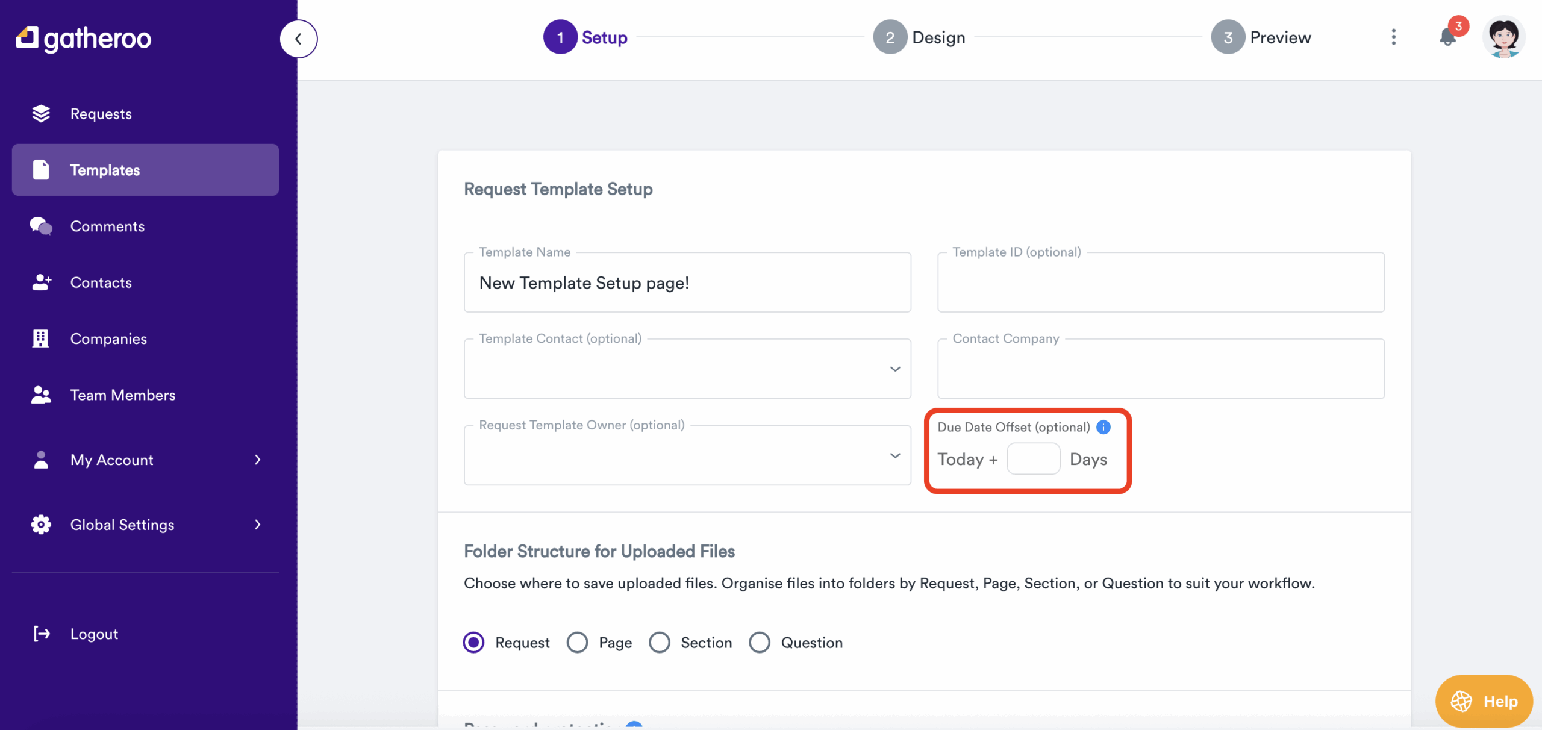The image size is (1542, 730).
Task: Go to the Design step
Action: (x=919, y=37)
